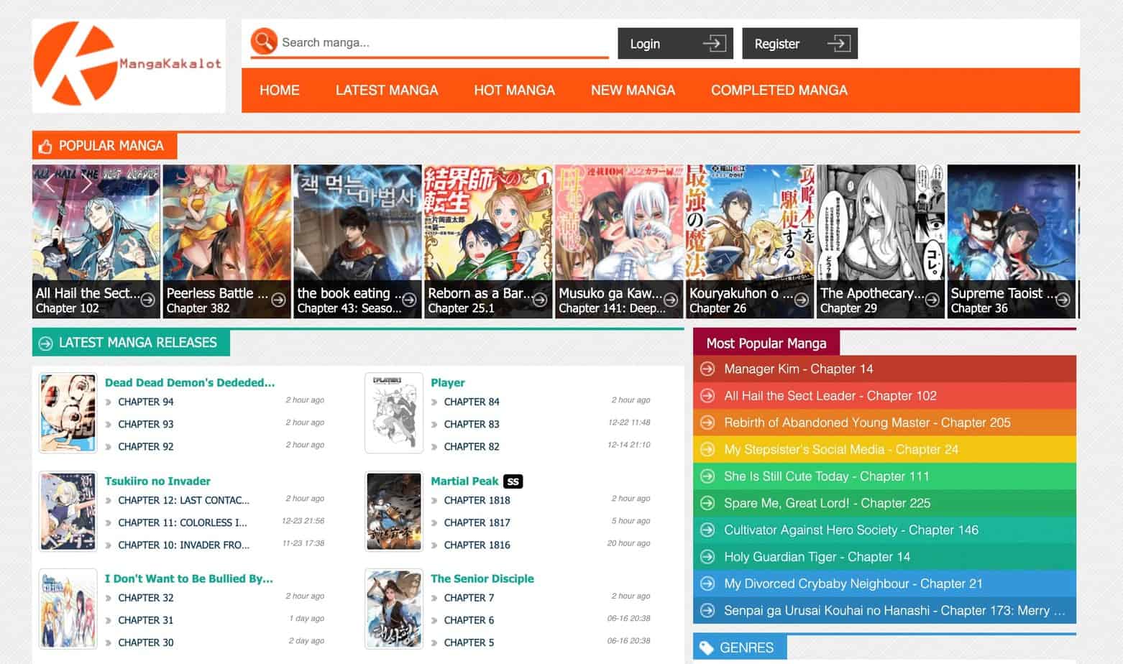Go to the HOME menu item

pyautogui.click(x=280, y=90)
